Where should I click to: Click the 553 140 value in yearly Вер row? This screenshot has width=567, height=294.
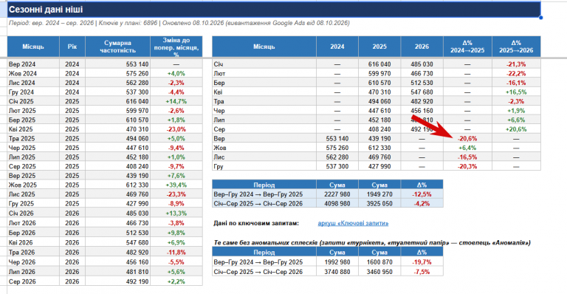pyautogui.click(x=337, y=138)
